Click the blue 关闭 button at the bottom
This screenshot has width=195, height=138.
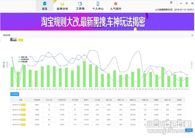point(189,130)
